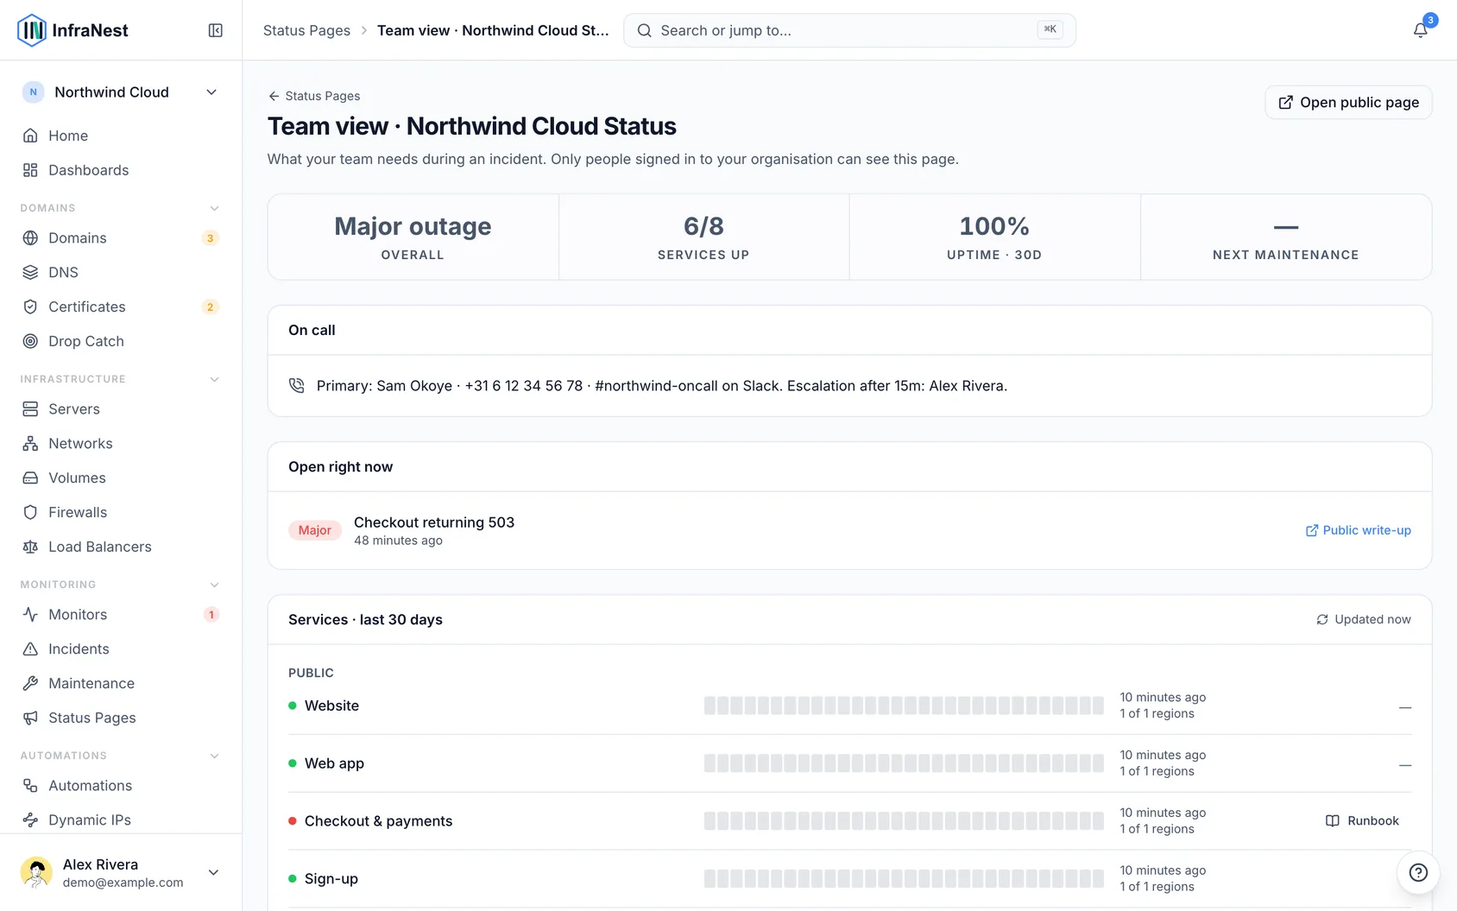Open the notifications bell
Viewport: 1457px width, 911px height.
point(1420,30)
